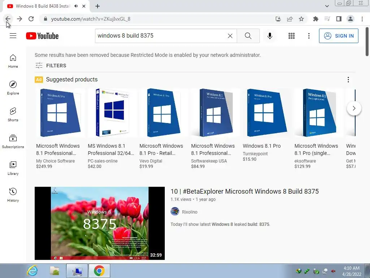Click the page vertical scrollbar thumb
370x278 pixels.
tap(367, 42)
